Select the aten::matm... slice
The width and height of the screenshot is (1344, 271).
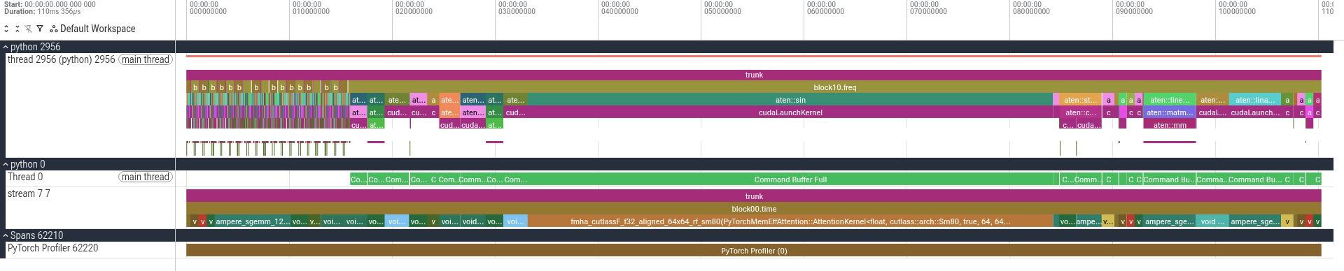[x=1170, y=112]
